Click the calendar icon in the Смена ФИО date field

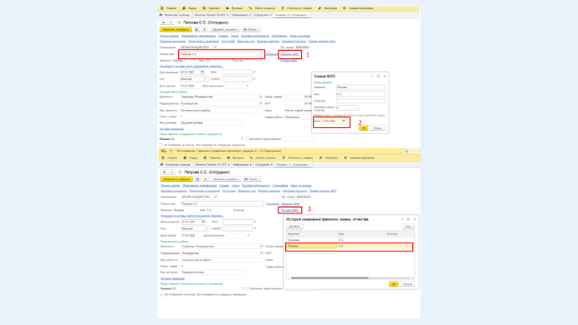[x=343, y=121]
